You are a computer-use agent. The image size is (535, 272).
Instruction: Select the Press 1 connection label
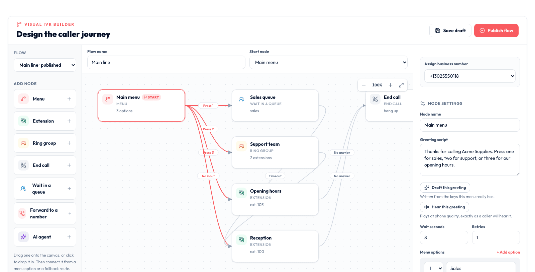(x=208, y=106)
